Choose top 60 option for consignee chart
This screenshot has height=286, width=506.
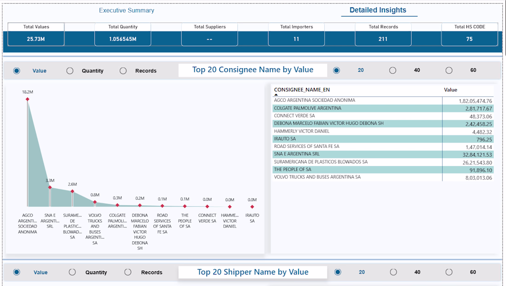click(449, 70)
